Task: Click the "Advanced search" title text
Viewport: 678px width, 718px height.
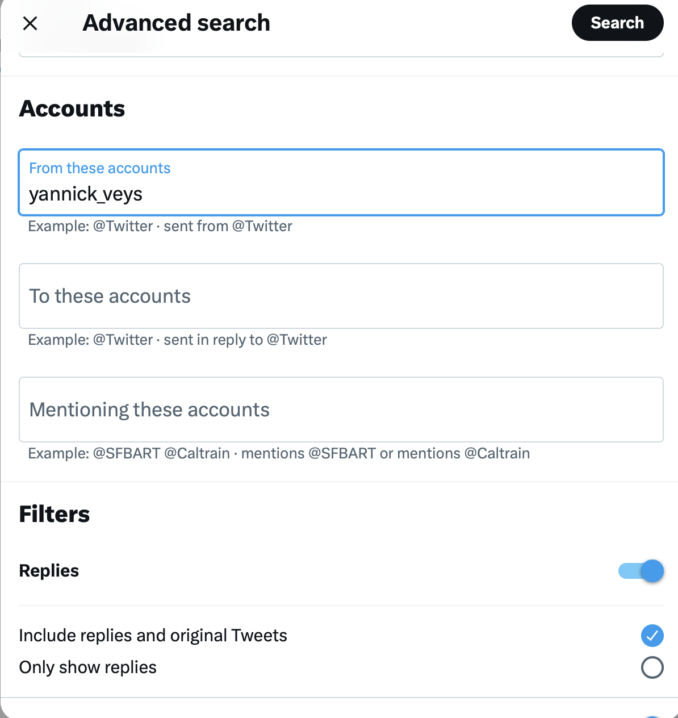Action: coord(176,23)
